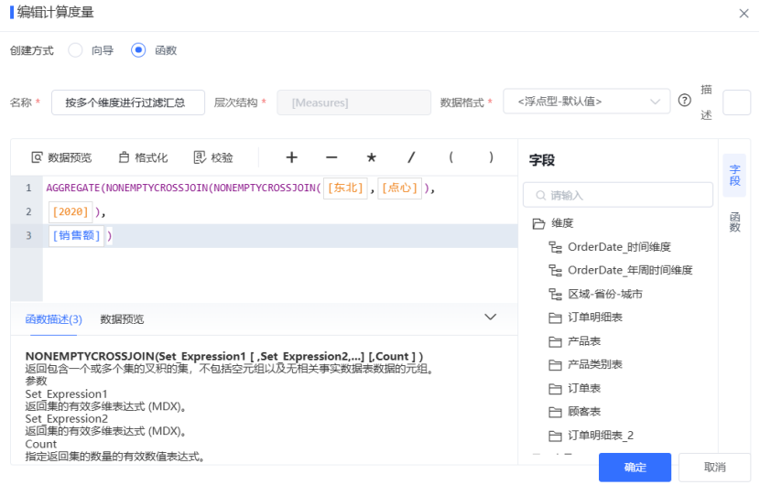760x485 pixels.
Task: Click 数据预览 in the editor toolbar
Action: coord(61,157)
